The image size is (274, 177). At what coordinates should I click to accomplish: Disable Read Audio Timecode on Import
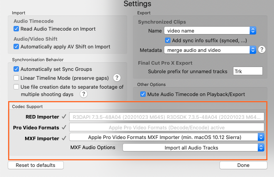coord(16,29)
